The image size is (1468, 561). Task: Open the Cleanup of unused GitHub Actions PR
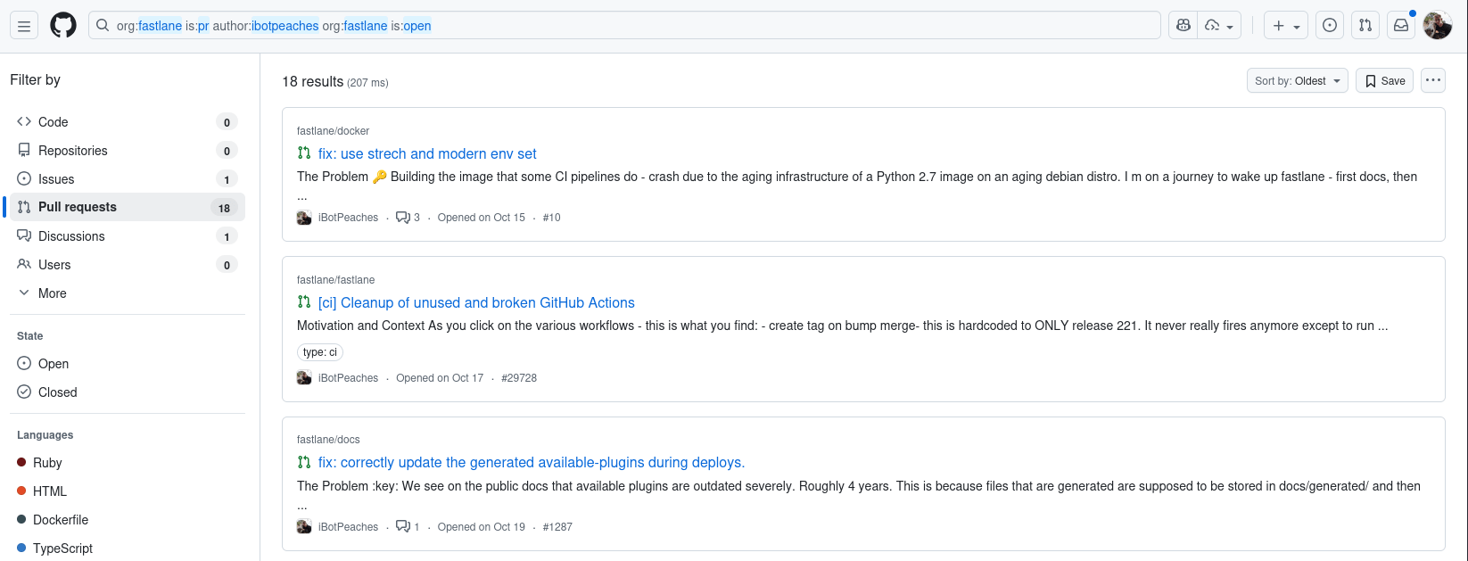point(476,303)
